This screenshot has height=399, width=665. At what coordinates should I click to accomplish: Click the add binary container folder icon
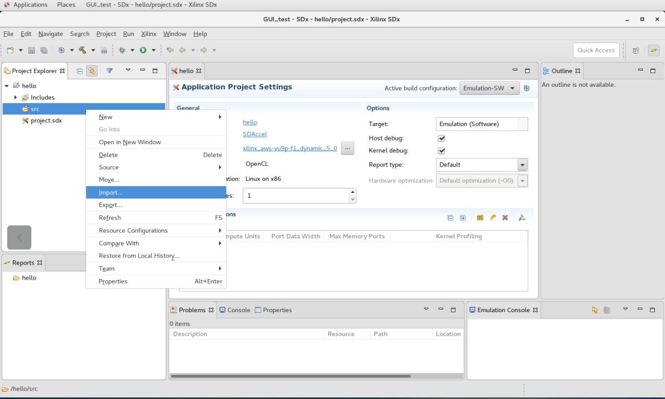click(480, 218)
